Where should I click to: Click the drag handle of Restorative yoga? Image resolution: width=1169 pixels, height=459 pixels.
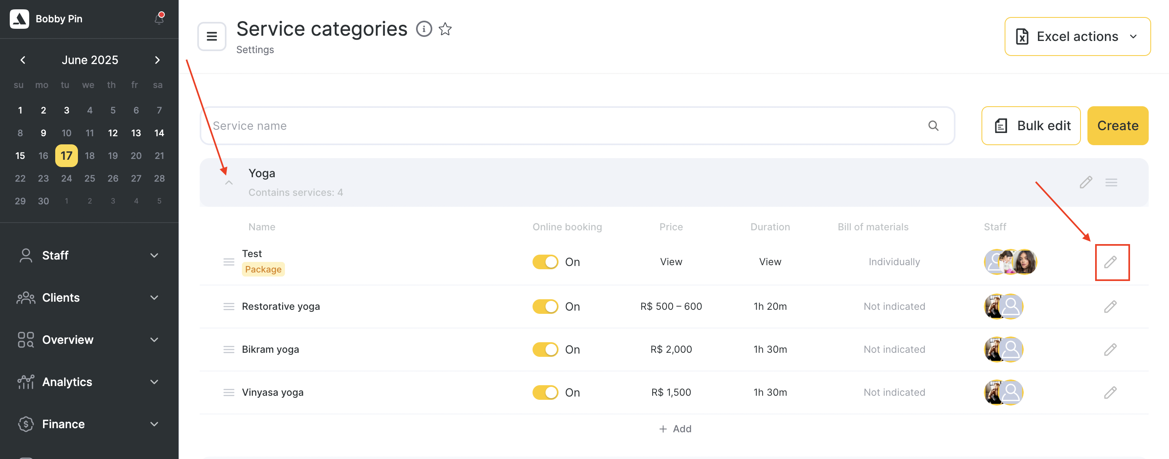coord(229,306)
